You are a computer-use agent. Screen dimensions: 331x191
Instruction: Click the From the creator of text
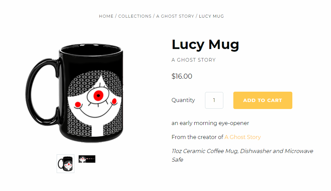(197, 137)
